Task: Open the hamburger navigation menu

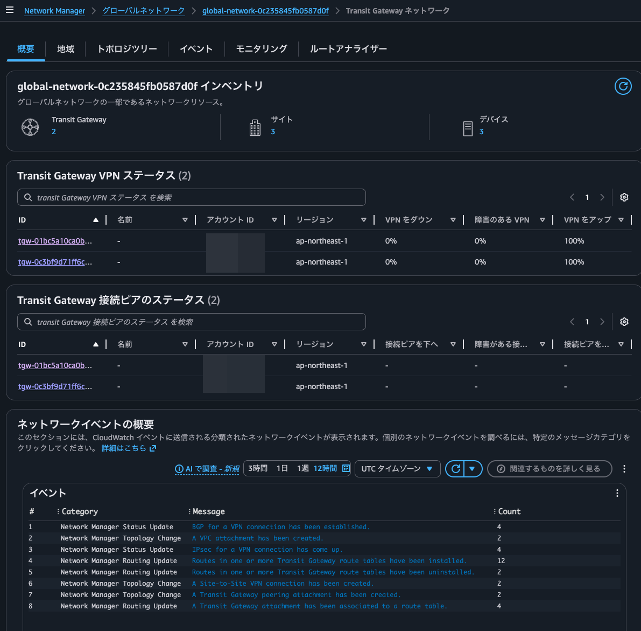Action: click(x=9, y=10)
